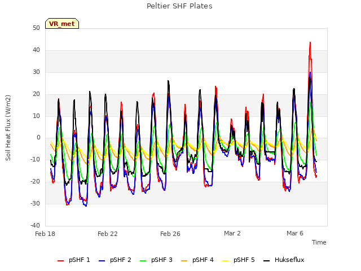Click the Mar 2 x-axis label

pyautogui.click(x=232, y=233)
